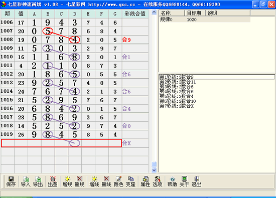Click the 导入 import icon
This screenshot has width=276, height=198.
tap(26, 181)
